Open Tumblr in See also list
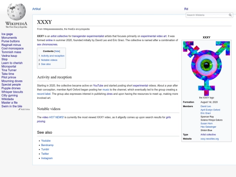Image resolution: width=236 pixels, height=177 pixels. (x=45, y=149)
